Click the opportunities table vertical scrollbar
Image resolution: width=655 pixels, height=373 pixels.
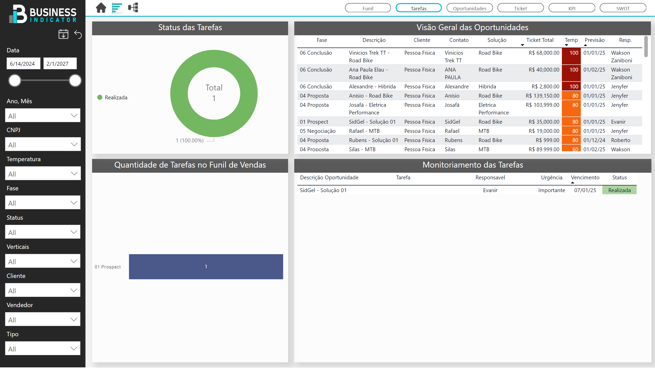pos(646,46)
